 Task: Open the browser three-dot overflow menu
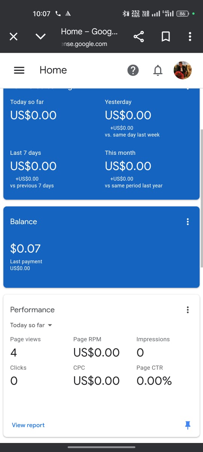(x=190, y=37)
